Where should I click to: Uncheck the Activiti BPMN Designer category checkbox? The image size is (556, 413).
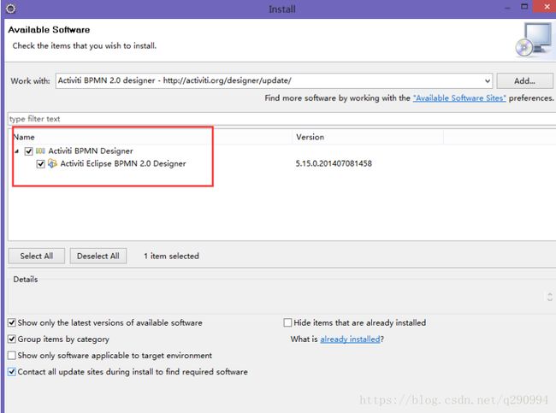click(29, 151)
